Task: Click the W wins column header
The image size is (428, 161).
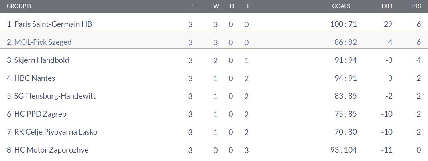Action: tap(216, 6)
